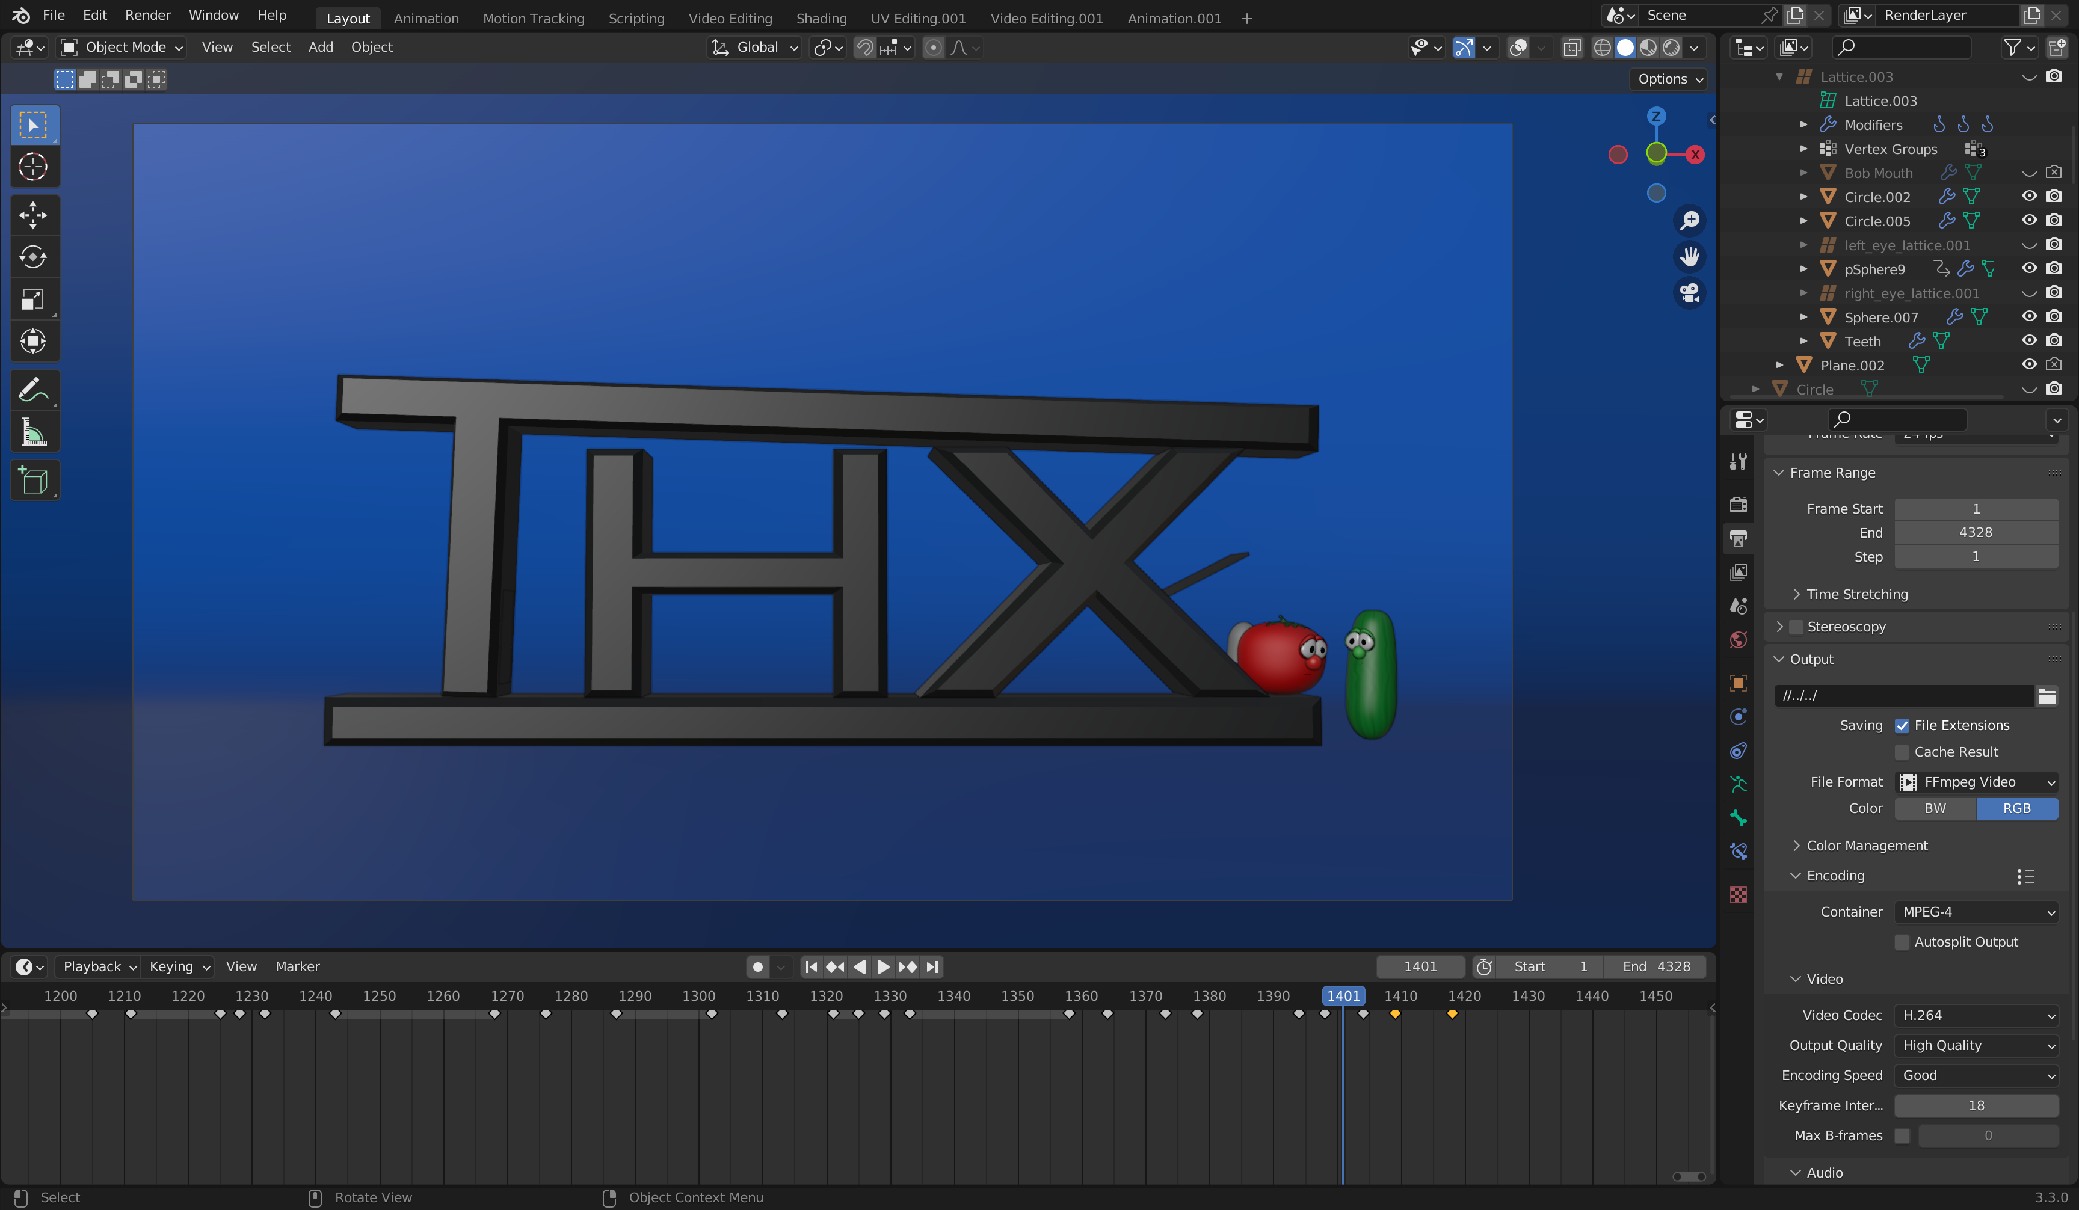Click the pan view hand icon
This screenshot has width=2079, height=1210.
click(1690, 257)
